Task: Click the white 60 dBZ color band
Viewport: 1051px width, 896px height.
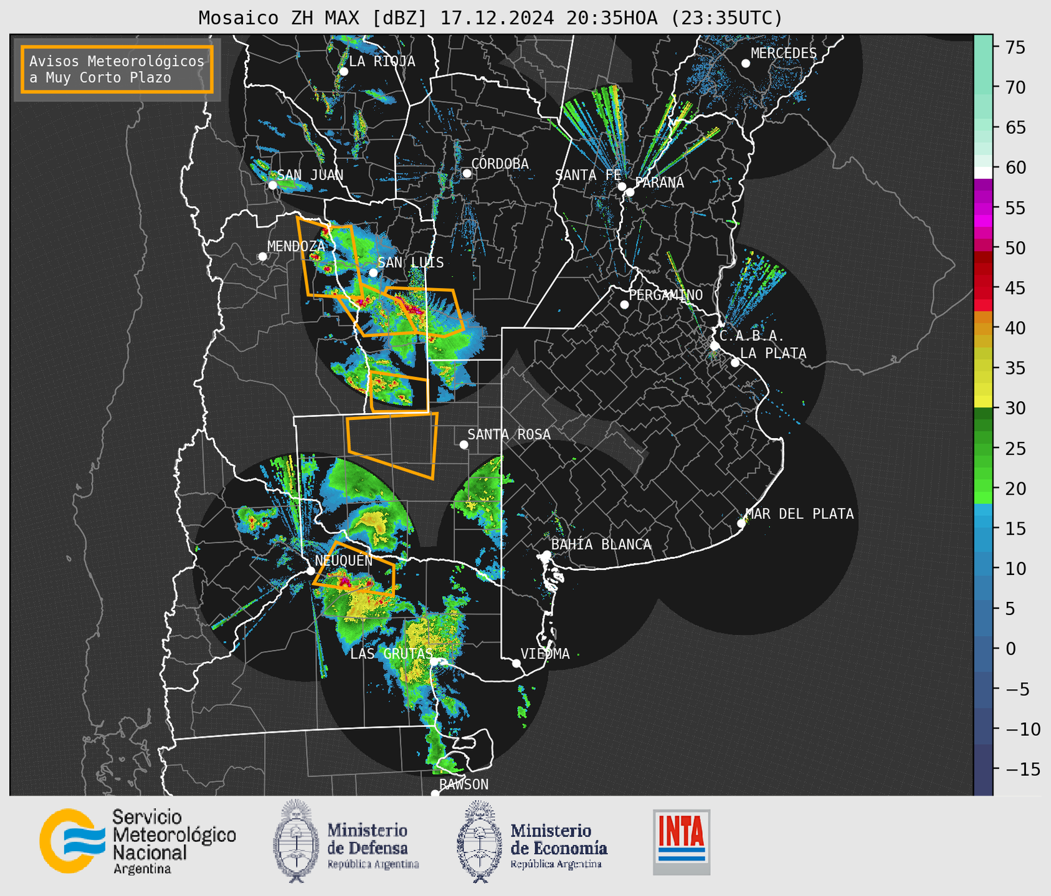Action: [x=982, y=173]
